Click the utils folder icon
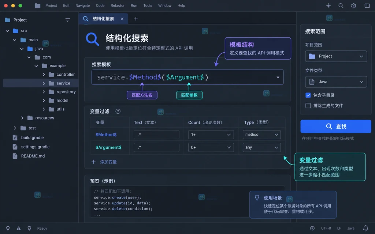This screenshot has height=234, width=375. [x=51, y=109]
